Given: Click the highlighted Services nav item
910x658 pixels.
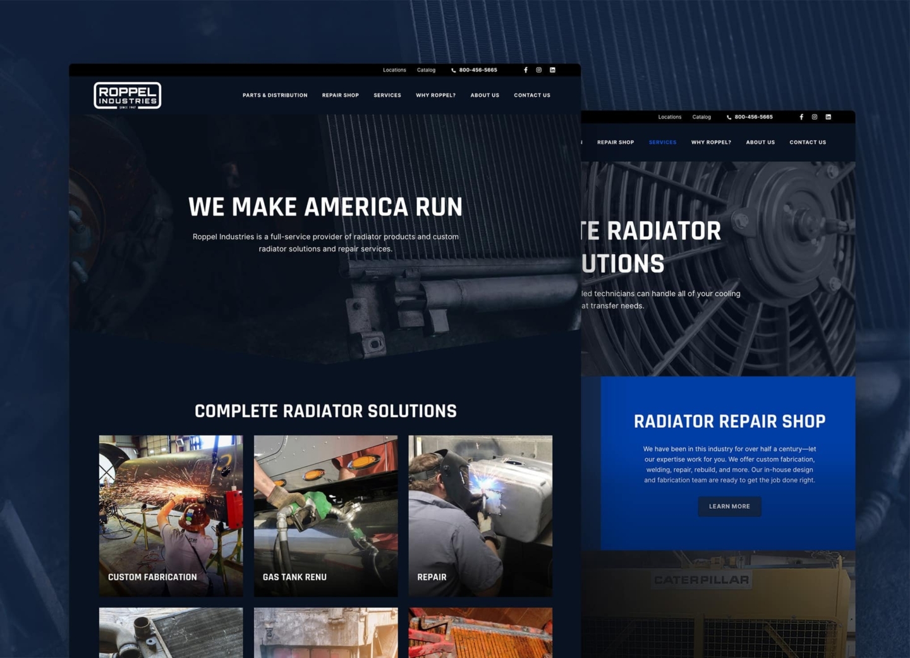Looking at the screenshot, I should [662, 142].
